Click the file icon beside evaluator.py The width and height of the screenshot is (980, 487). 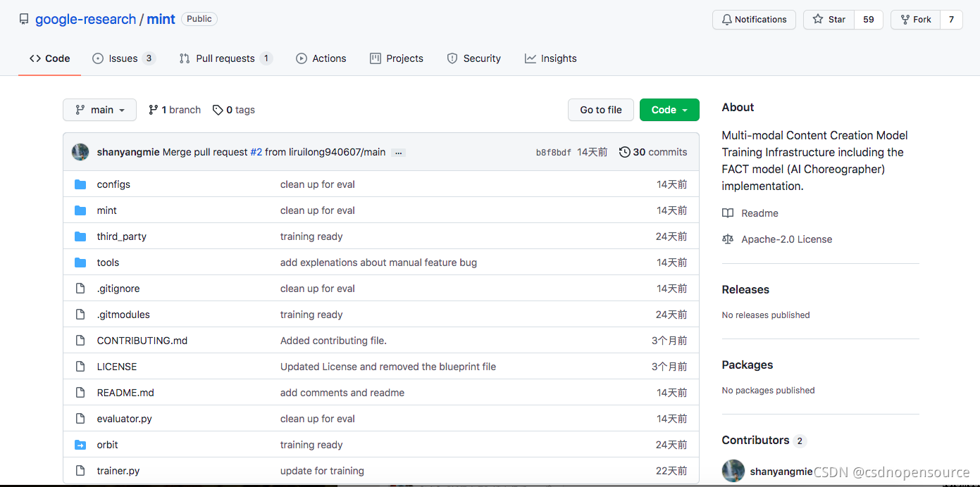80,419
